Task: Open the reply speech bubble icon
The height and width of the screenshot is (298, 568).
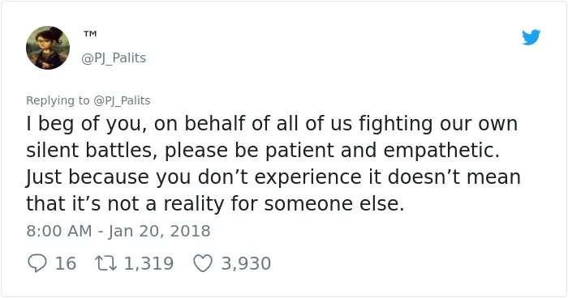Action: 37,263
